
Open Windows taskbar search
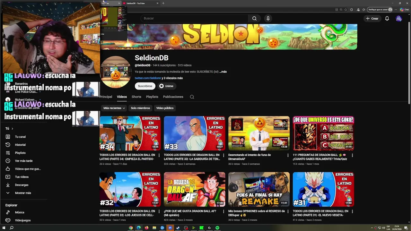12,228
